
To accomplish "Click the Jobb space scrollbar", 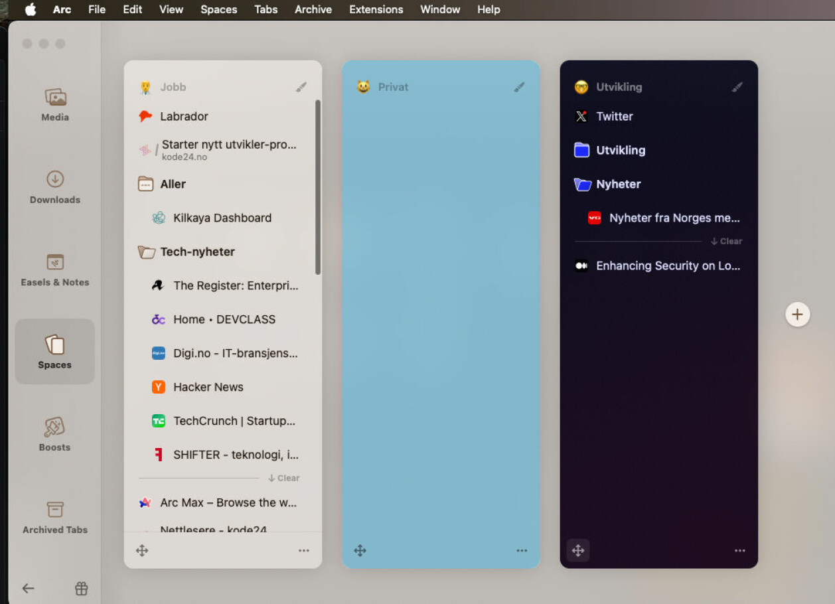I will pyautogui.click(x=318, y=187).
